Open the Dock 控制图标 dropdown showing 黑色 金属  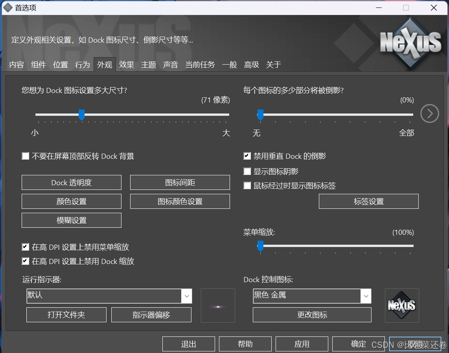click(312, 296)
